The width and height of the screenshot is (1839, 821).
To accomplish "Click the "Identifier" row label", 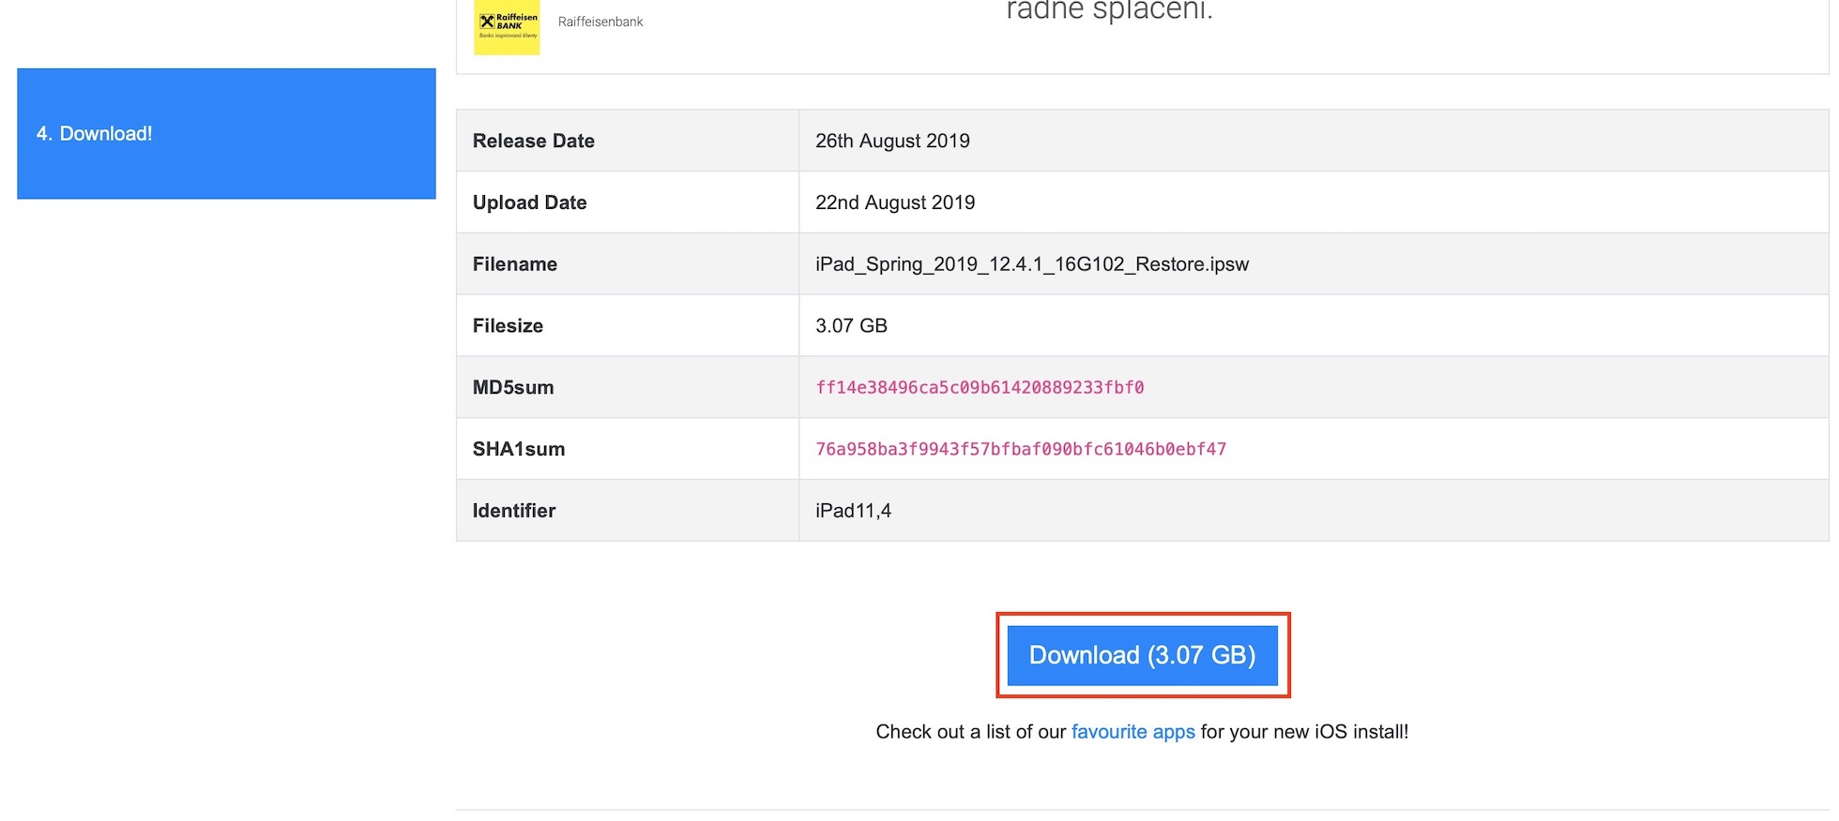I will (x=514, y=511).
